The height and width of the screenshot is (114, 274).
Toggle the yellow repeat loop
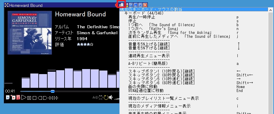coord(106,98)
